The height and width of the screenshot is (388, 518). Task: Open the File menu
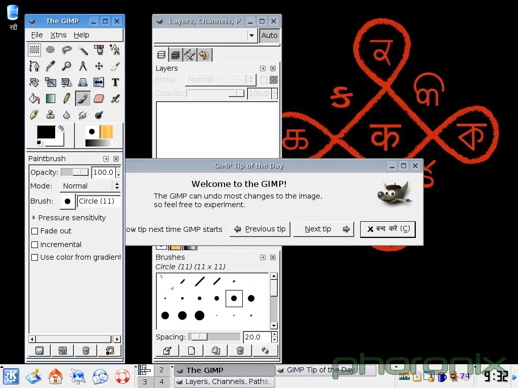[x=37, y=35]
